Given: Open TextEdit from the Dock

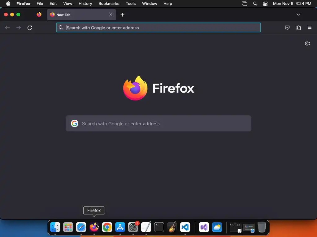Looking at the screenshot, I should click(x=146, y=227).
